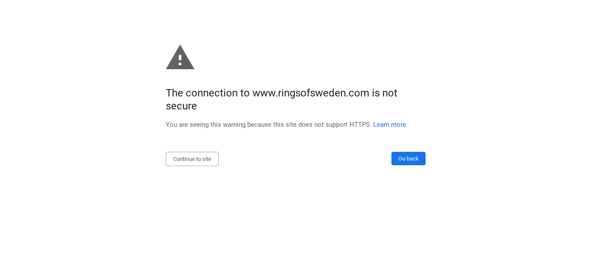Click the www.ringsofsweden.com domain in the heading
The image size is (591, 279).
pyautogui.click(x=311, y=93)
